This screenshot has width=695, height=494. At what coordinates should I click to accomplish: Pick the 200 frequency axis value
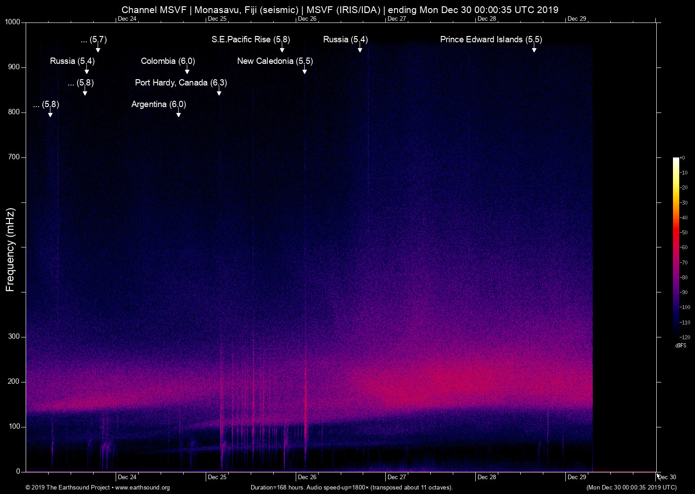tap(14, 382)
